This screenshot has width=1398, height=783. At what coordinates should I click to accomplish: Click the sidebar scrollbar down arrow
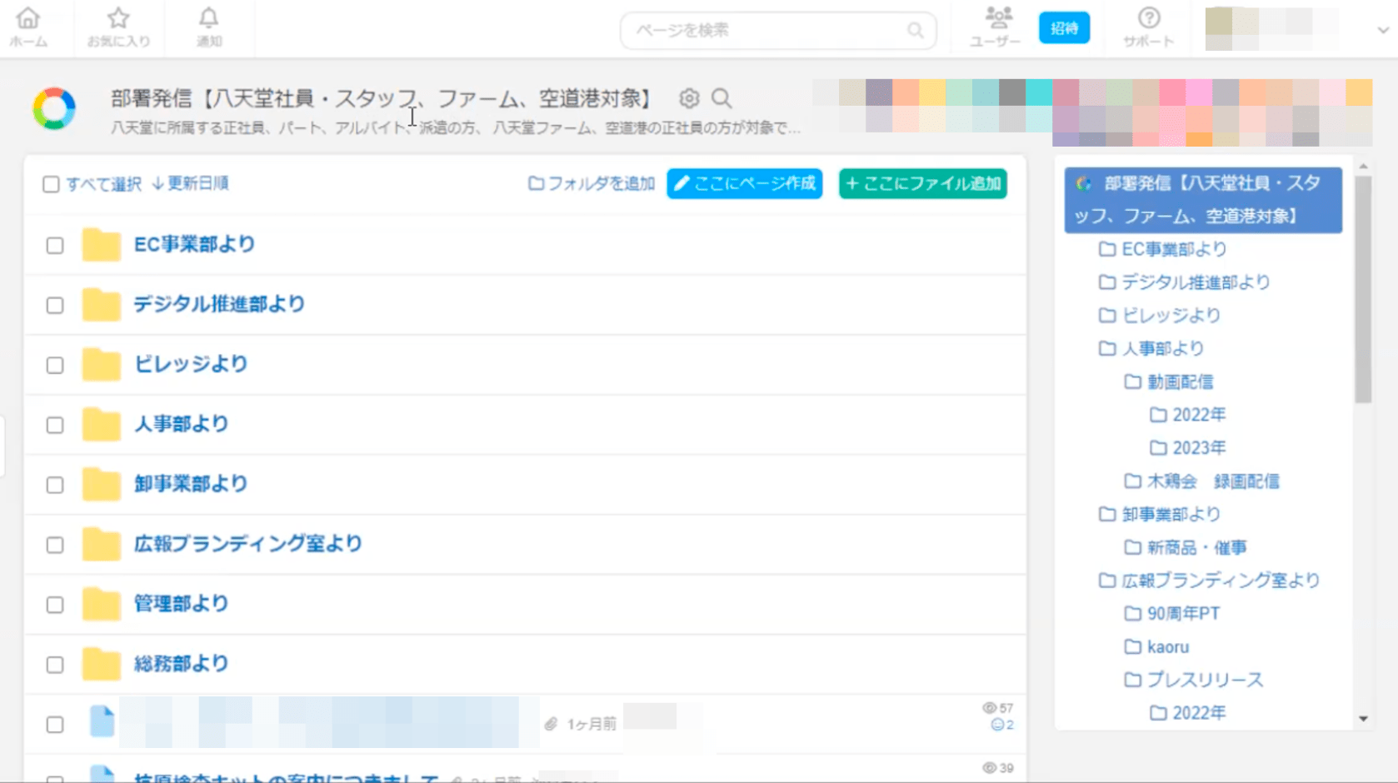coord(1363,718)
